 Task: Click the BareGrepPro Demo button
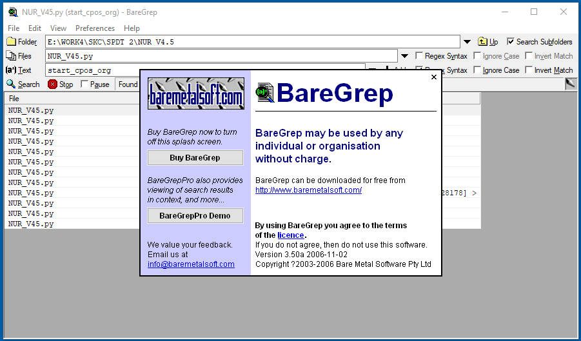[x=195, y=215]
